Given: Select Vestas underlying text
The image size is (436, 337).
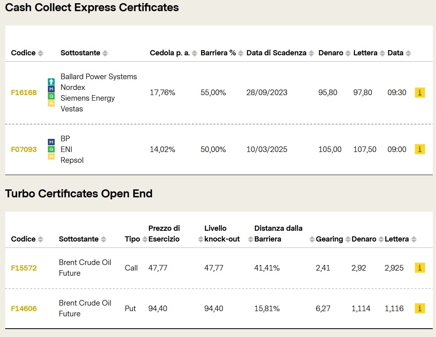Looking at the screenshot, I should click(x=72, y=109).
